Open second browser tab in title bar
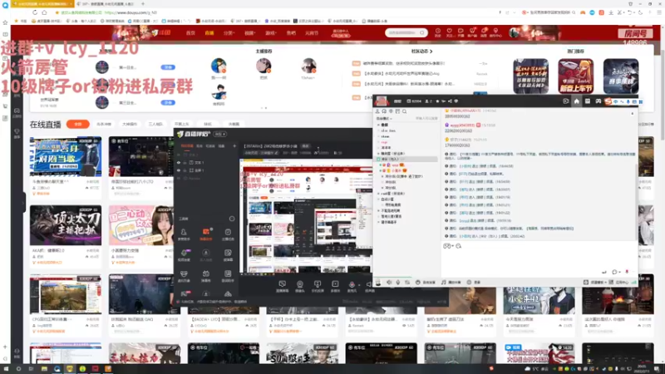 click(106, 4)
